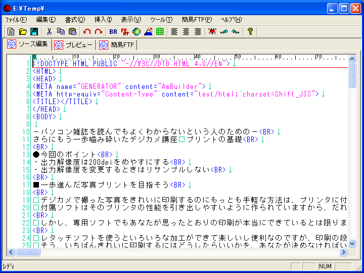The width and height of the screenshot is (364, 273).
Task: Click the レディ status bar text
Action: point(9,266)
